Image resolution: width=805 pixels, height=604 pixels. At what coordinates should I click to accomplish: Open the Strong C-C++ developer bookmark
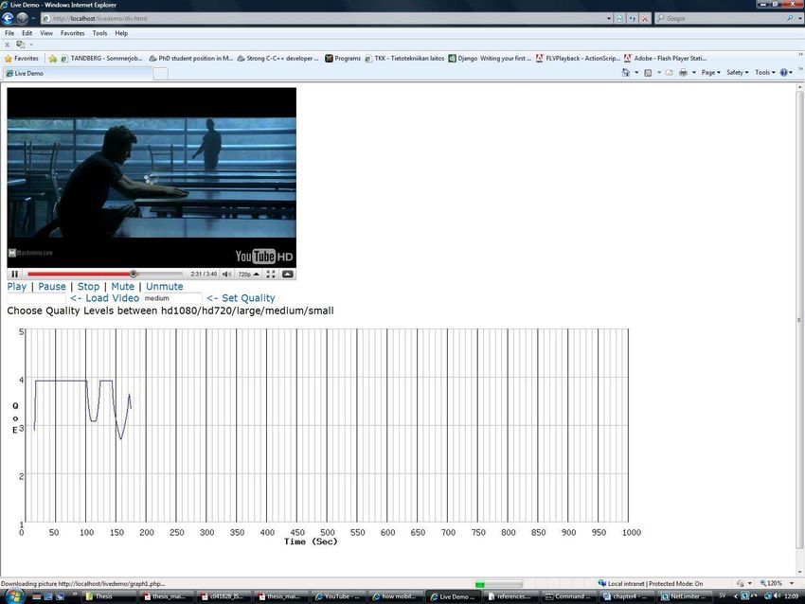277,59
